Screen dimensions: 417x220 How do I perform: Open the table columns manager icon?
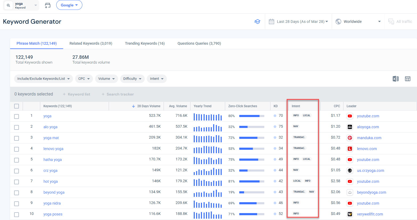(408, 79)
